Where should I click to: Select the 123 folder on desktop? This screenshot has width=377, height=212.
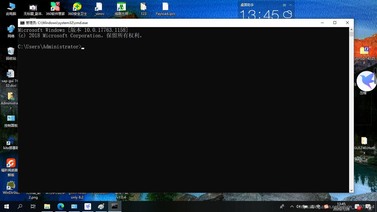click(144, 9)
